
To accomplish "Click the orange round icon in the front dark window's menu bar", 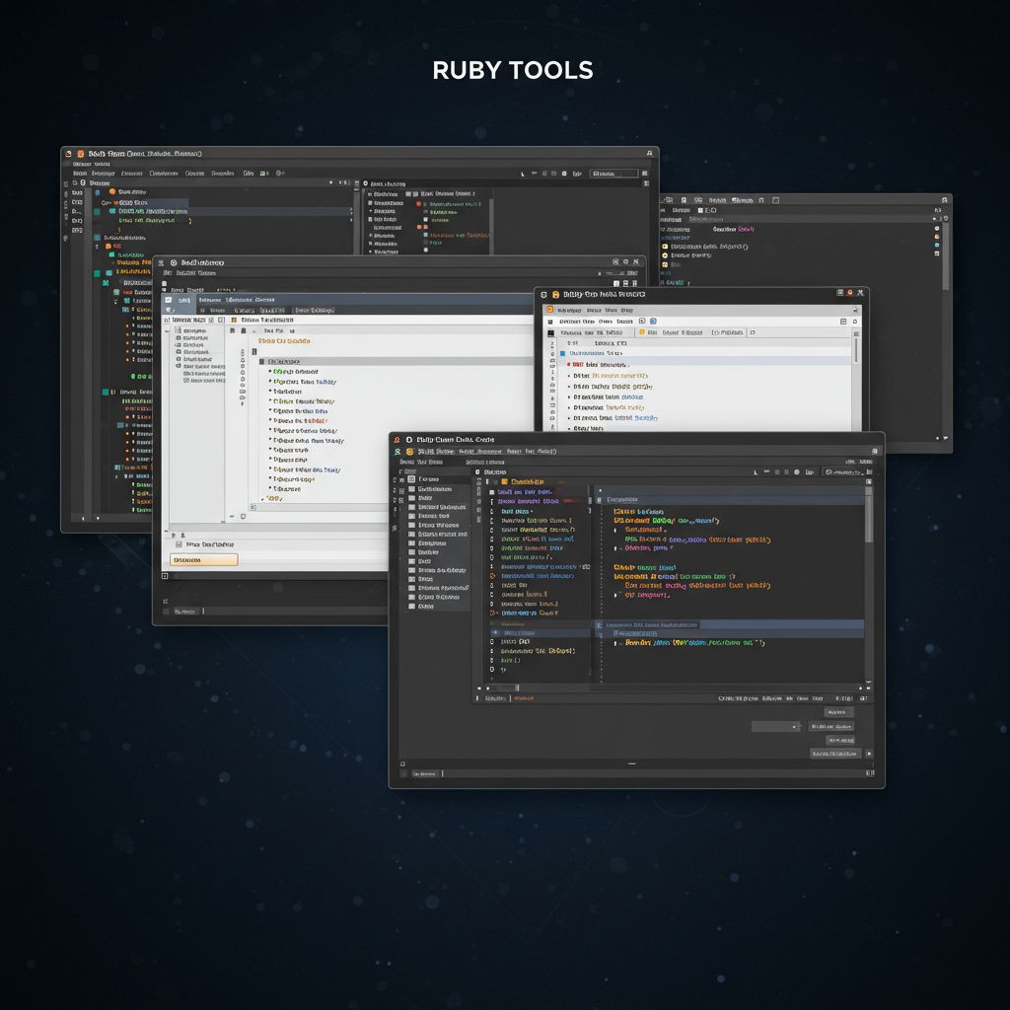I will 409,452.
